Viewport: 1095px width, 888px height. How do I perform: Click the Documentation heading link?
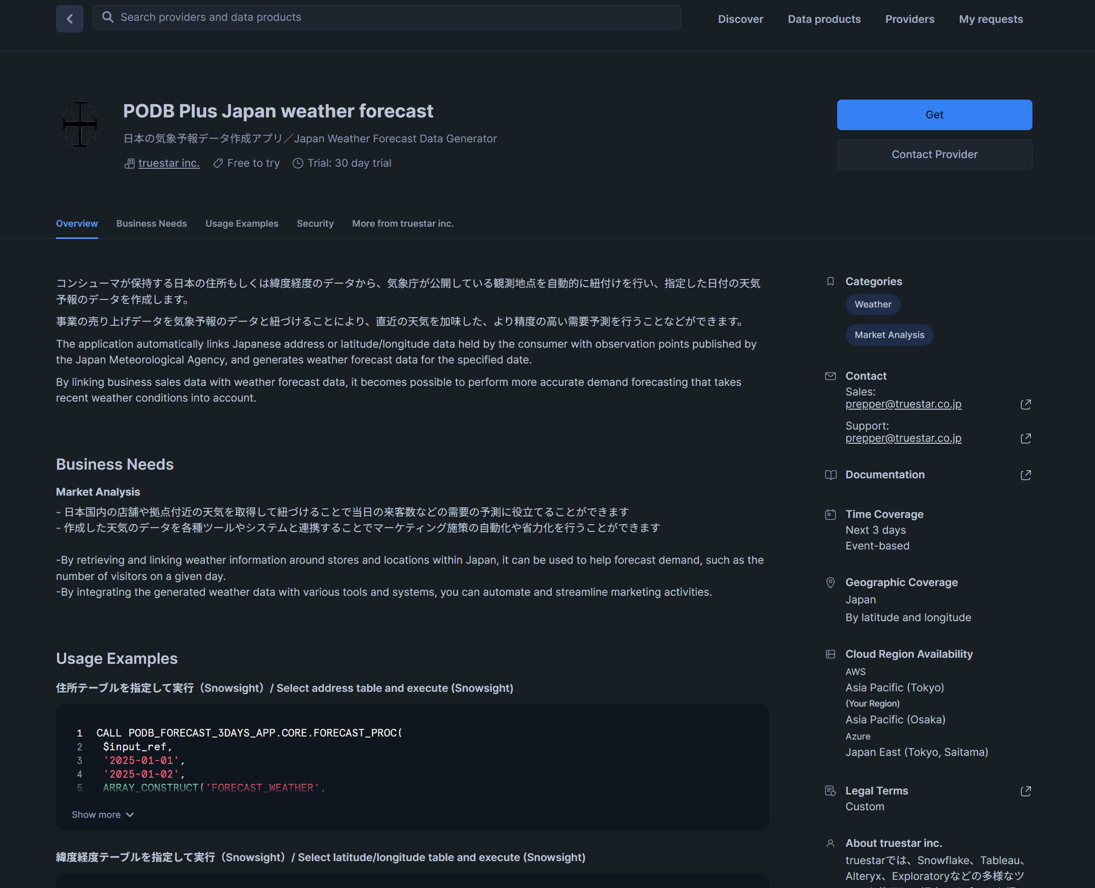(885, 475)
